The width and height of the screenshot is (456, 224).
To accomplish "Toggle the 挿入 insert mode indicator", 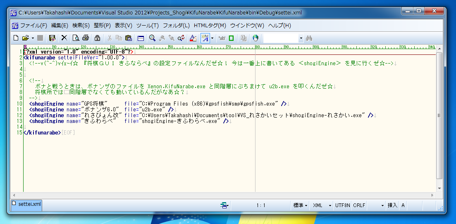I will coord(392,205).
